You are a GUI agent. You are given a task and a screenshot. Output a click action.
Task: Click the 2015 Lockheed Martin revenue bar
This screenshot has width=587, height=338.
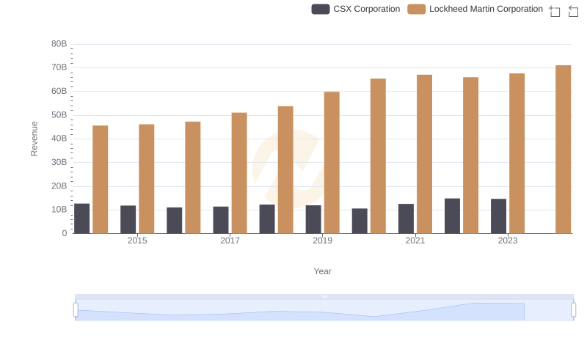[146, 179]
